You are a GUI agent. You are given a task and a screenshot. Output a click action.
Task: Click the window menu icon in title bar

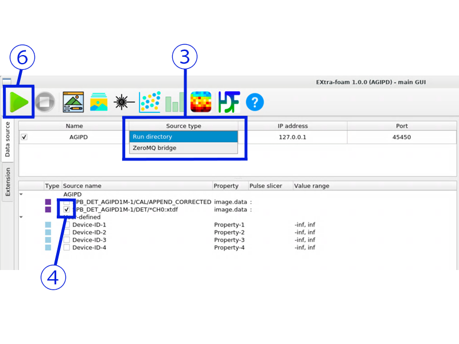7,81
